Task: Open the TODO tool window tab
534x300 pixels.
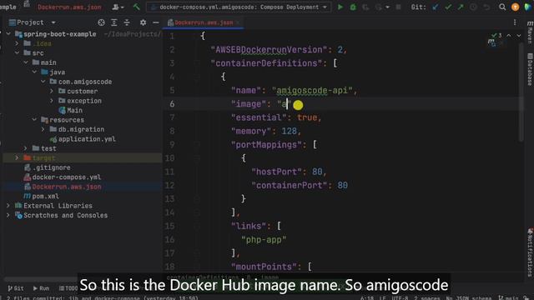Action: click(68, 288)
